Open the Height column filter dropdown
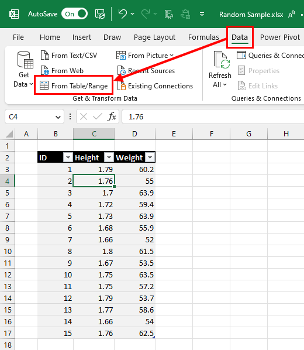The image size is (304, 350). (x=109, y=157)
